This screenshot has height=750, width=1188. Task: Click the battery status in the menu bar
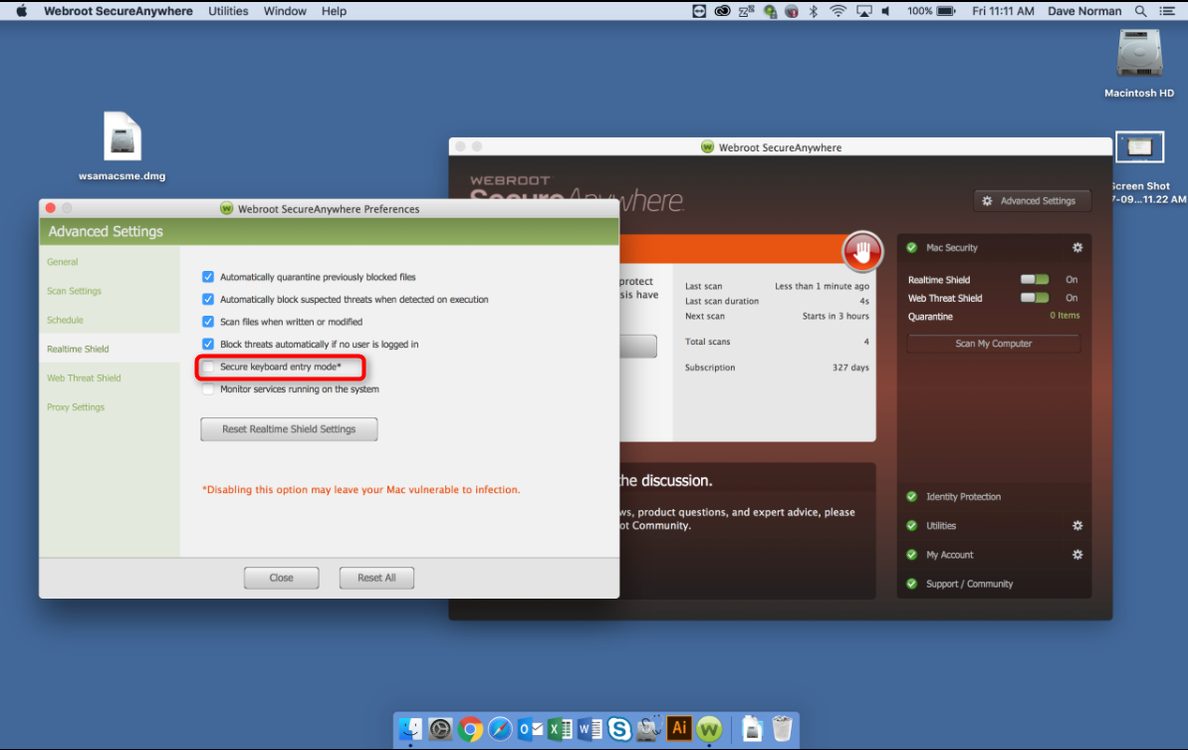[x=931, y=11]
